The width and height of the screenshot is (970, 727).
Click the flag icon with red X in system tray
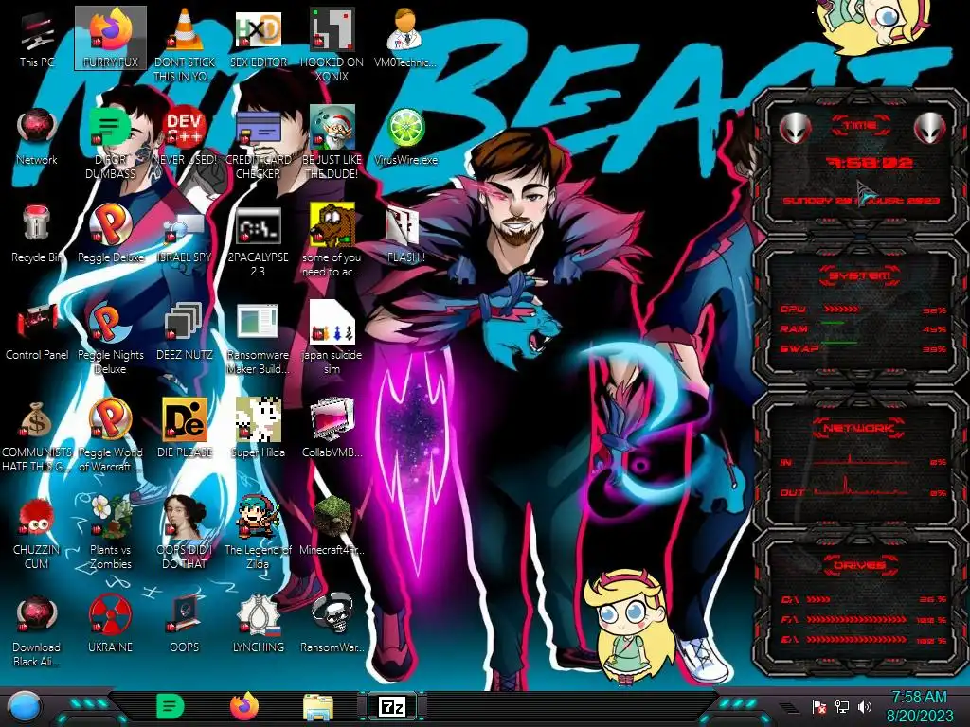819,707
